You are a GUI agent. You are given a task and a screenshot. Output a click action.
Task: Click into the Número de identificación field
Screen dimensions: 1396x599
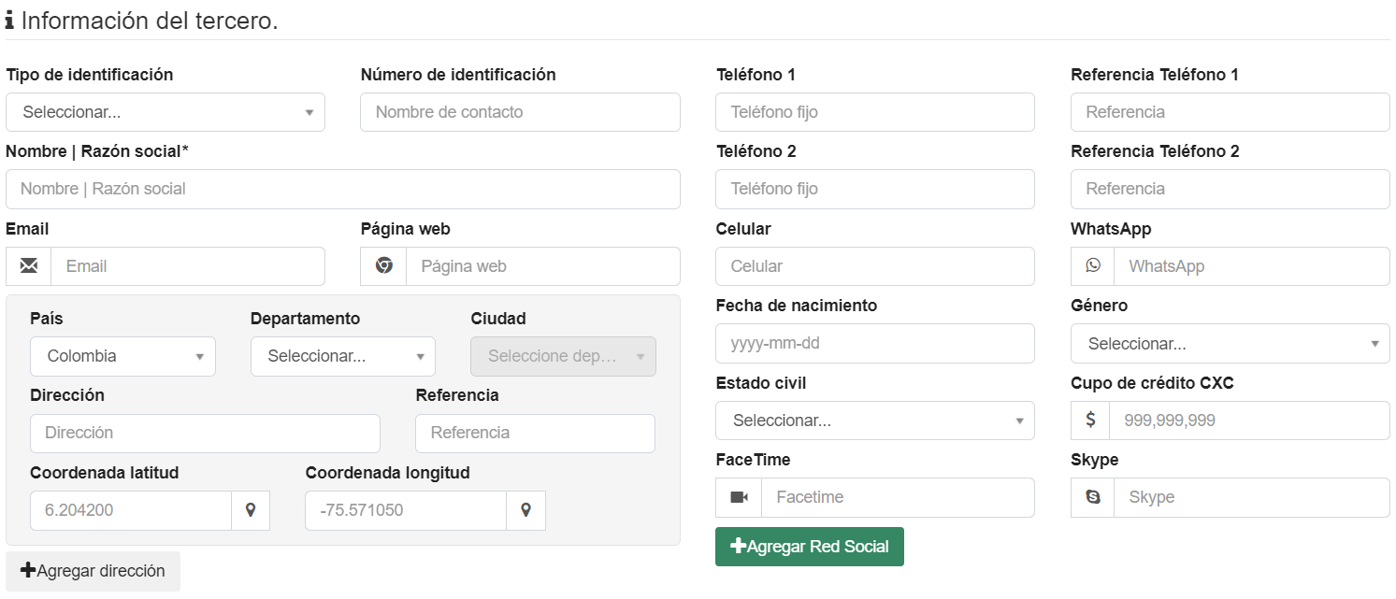520,112
